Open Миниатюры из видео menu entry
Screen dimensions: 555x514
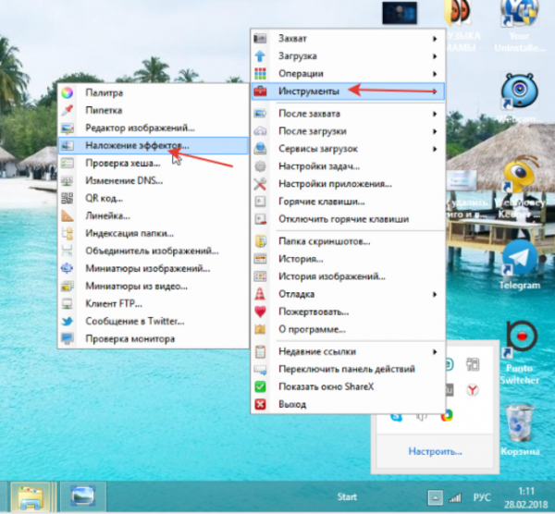point(154,287)
